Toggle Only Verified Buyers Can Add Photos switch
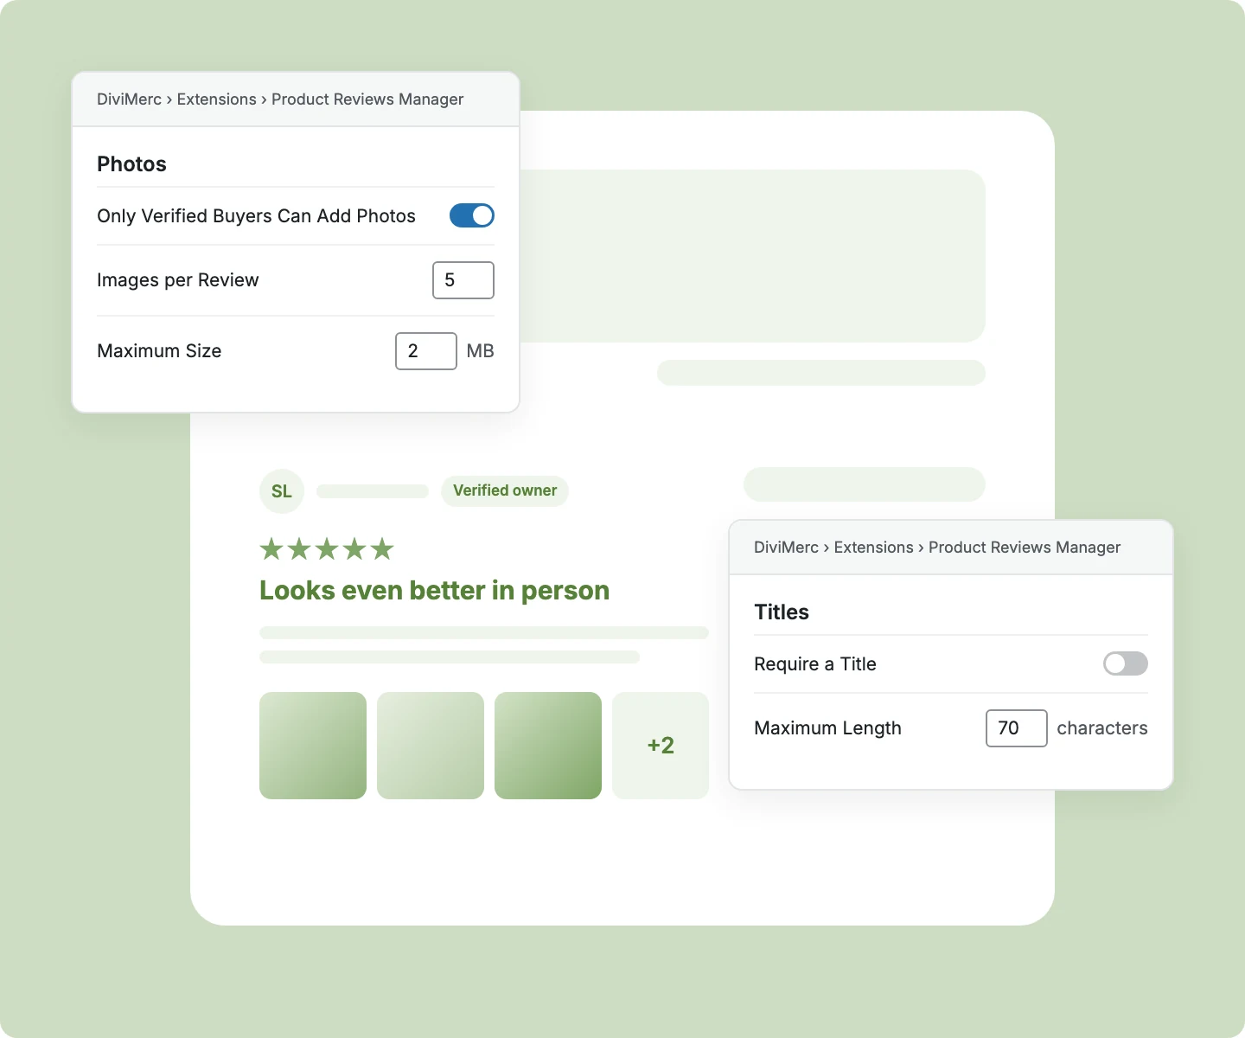 tap(472, 215)
